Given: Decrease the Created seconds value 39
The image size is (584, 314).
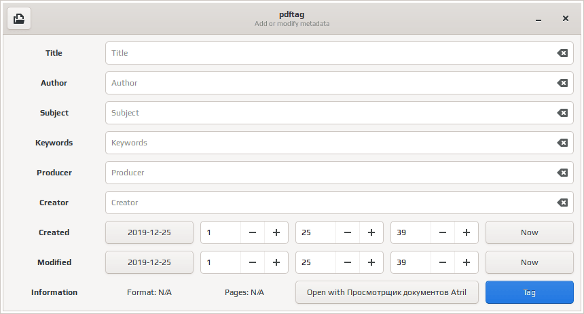Looking at the screenshot, I should point(443,232).
